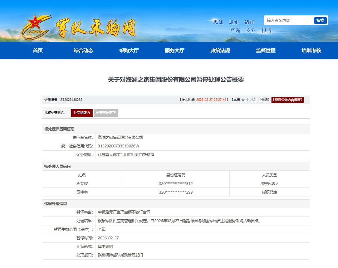Image resolution: width=338 pixels, height=268 pixels.
Task: Click the 被处理人员信息 section header
Action: click(x=57, y=166)
